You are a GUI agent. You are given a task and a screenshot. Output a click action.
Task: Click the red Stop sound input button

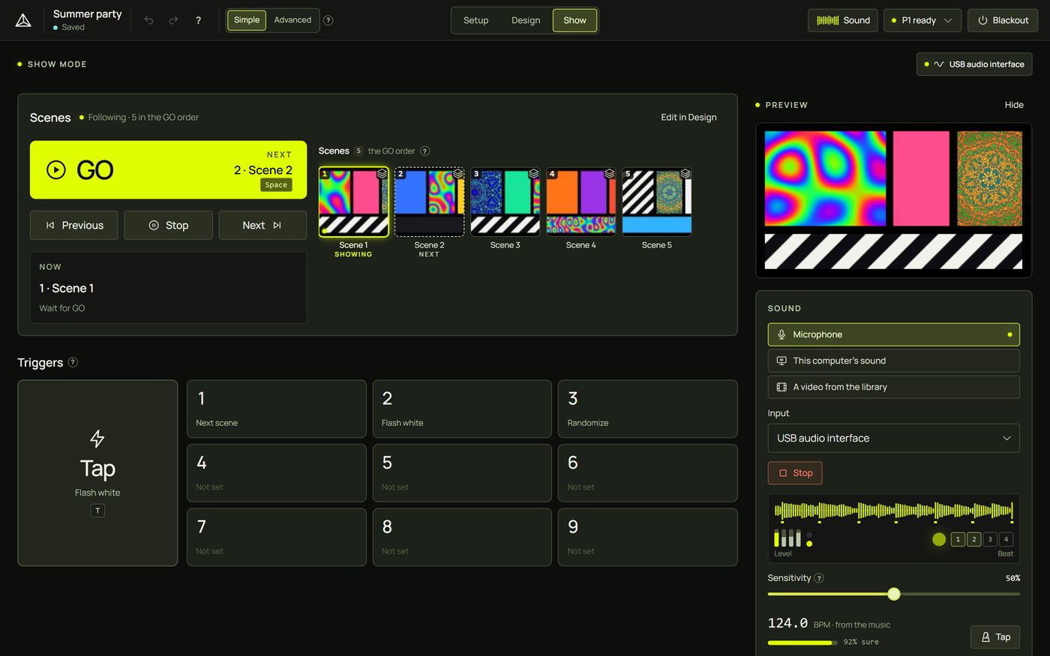795,473
